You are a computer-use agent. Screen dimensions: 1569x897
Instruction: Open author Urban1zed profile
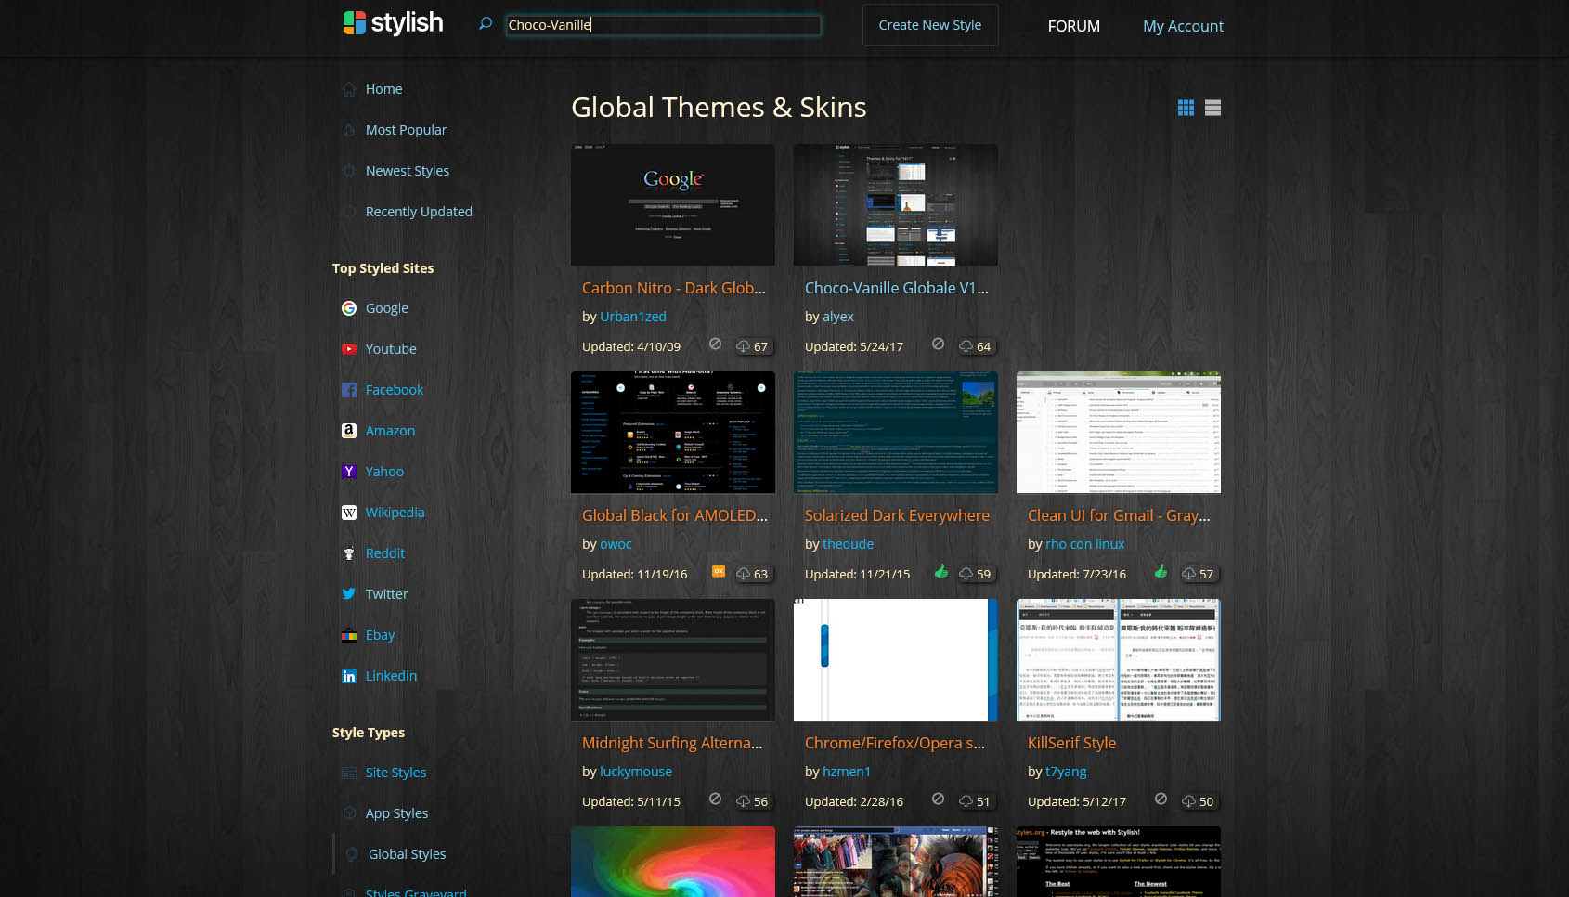click(633, 317)
